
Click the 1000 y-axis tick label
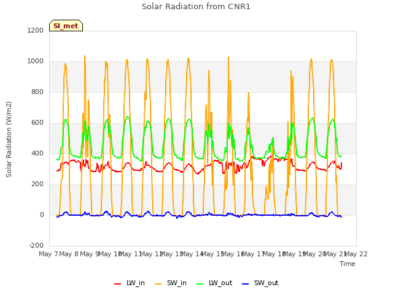click(x=36, y=61)
